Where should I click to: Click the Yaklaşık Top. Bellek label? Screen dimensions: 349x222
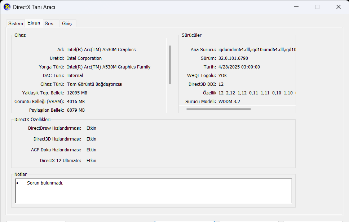(43, 93)
